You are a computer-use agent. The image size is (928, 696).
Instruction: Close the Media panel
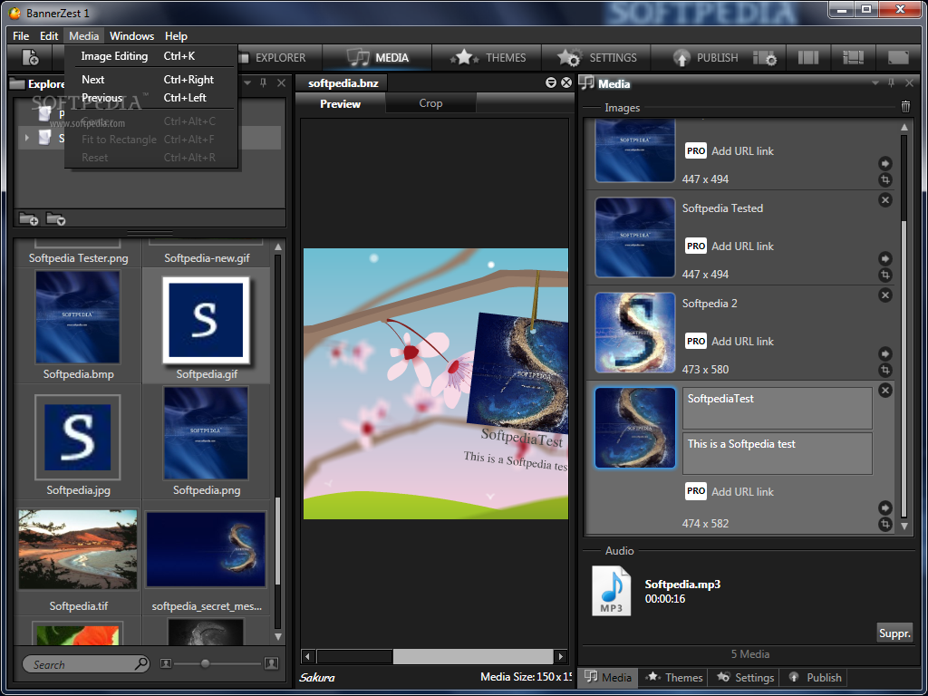point(910,83)
